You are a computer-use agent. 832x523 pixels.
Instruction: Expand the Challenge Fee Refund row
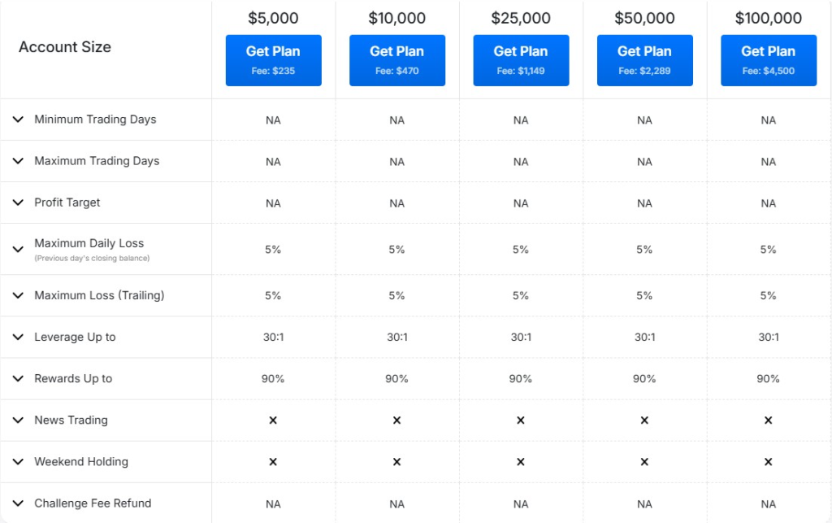pos(18,503)
